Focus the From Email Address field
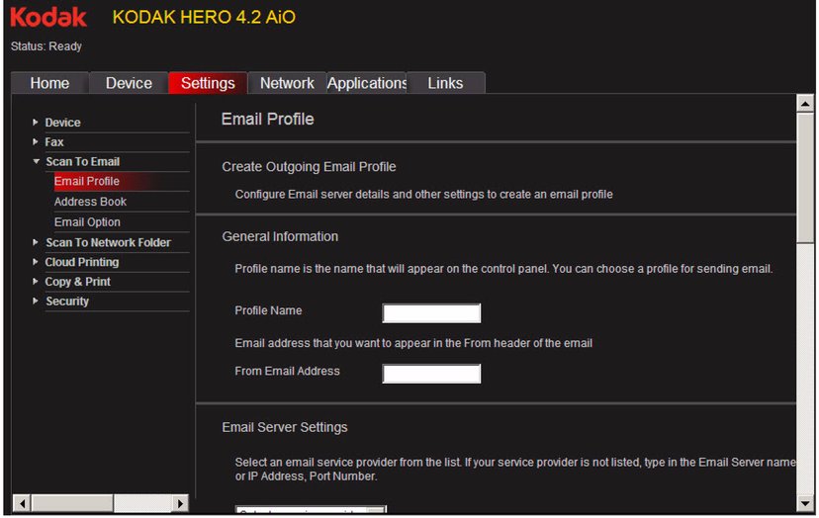This screenshot has width=819, height=518. [x=431, y=374]
